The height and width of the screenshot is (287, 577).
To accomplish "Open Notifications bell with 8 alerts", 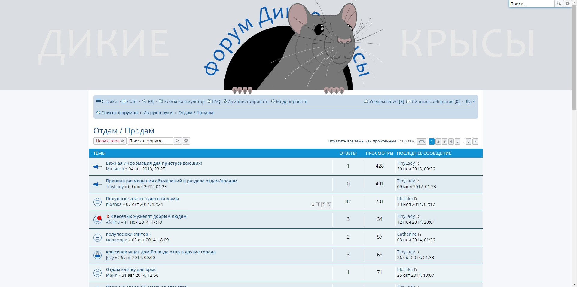I will click(x=384, y=102).
